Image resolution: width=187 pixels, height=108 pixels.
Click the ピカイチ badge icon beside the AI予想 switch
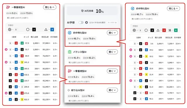[86, 22]
